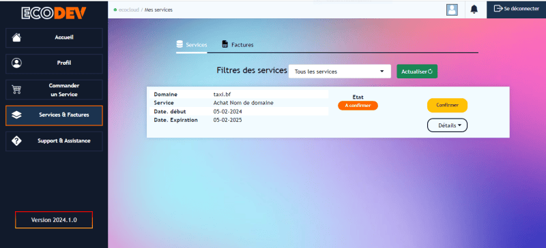Click the Filtres des services heading
The height and width of the screenshot is (248, 546).
point(252,70)
